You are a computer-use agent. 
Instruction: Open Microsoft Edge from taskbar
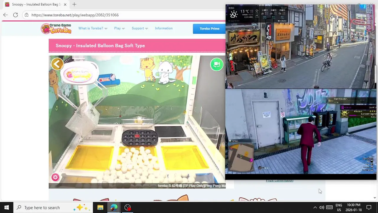point(114,207)
